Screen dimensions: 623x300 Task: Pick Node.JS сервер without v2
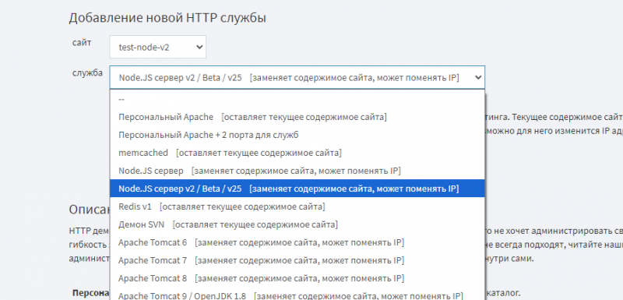click(297, 171)
